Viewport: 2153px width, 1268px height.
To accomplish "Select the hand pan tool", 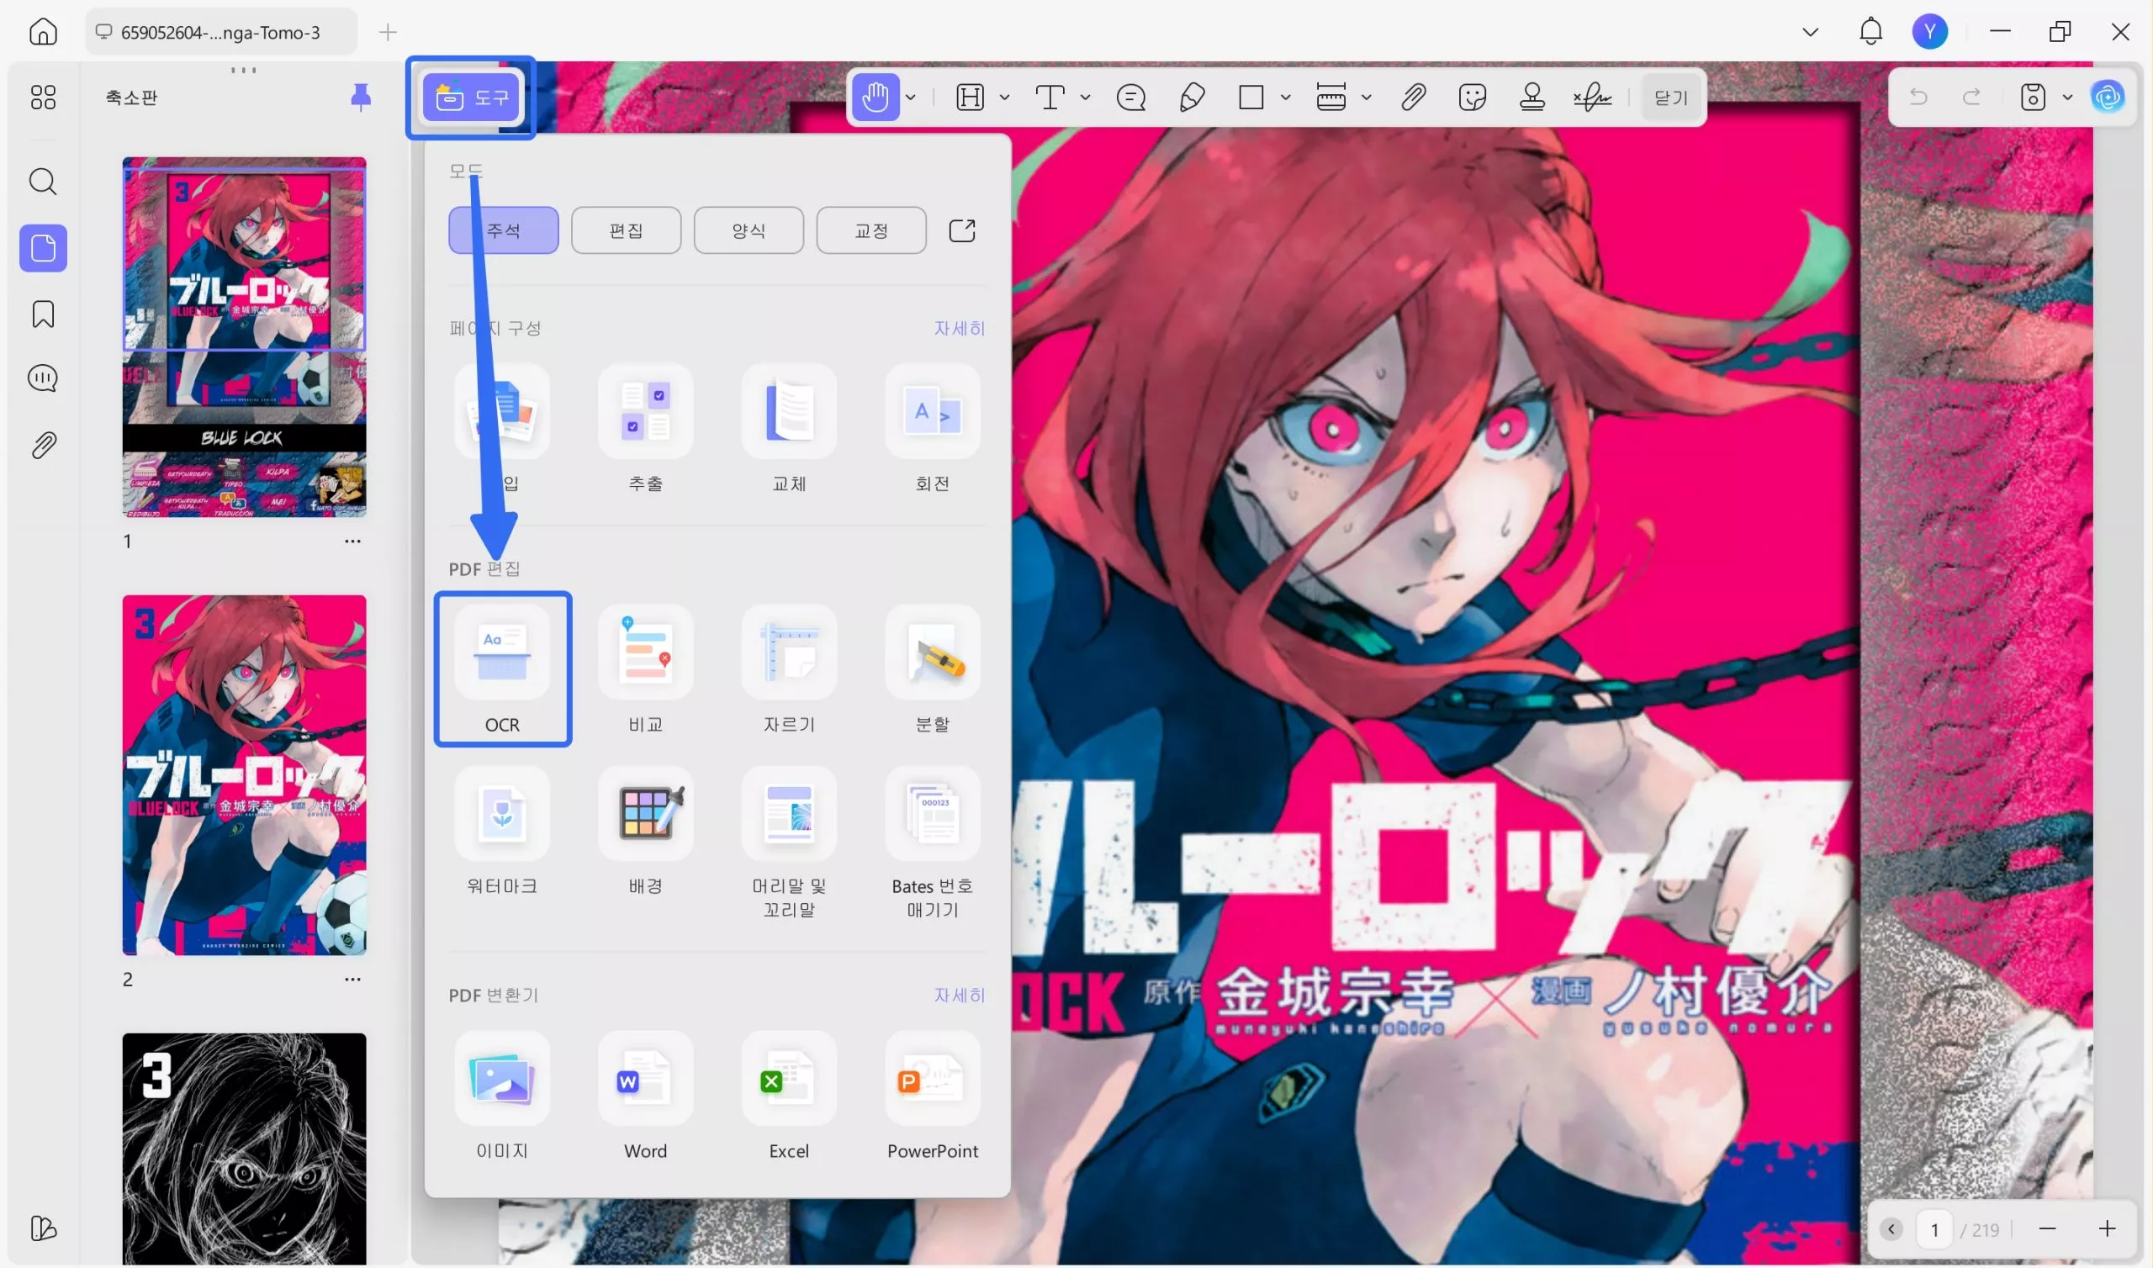I will (x=875, y=98).
